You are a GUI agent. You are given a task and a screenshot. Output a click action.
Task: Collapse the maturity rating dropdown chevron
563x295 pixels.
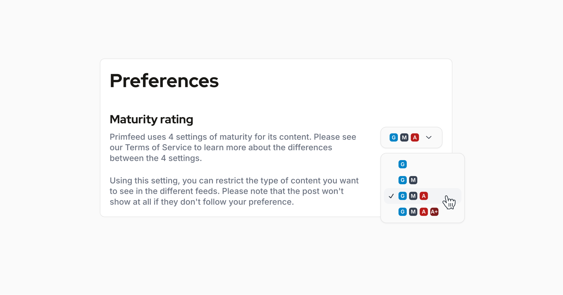tap(429, 137)
